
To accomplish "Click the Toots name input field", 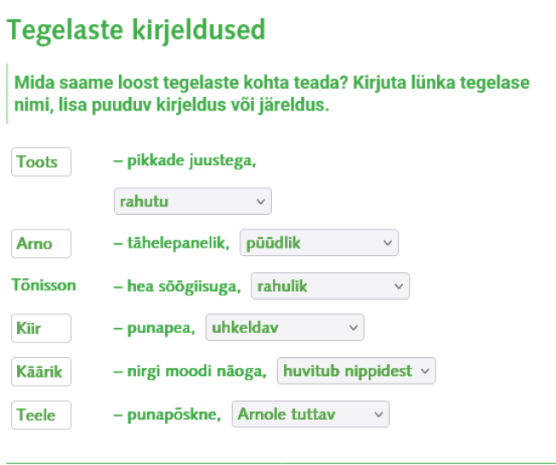I will coord(41,162).
